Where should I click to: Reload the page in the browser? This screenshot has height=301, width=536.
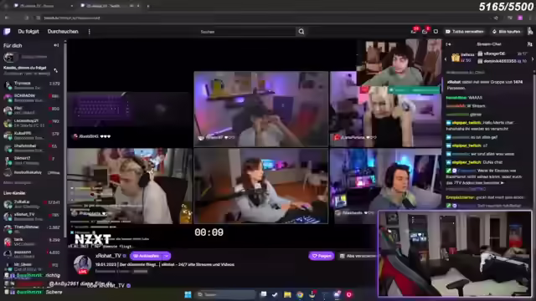click(x=27, y=18)
